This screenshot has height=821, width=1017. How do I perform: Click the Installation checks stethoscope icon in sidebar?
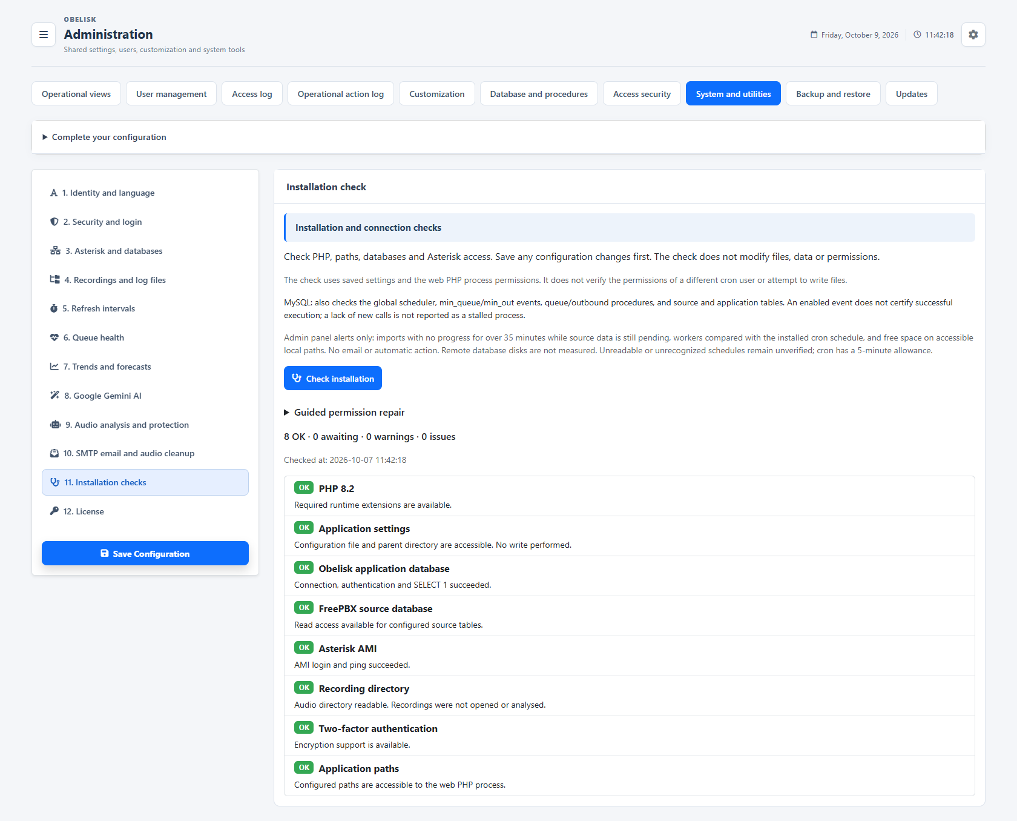(55, 482)
